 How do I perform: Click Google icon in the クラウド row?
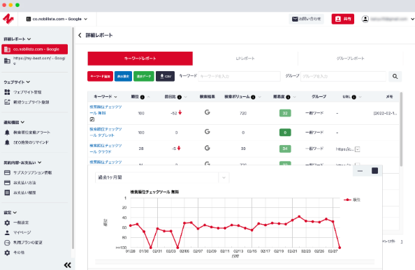[x=207, y=148]
